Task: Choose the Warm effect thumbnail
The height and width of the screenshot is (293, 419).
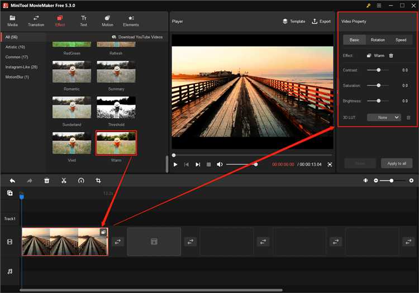Action: [x=116, y=143]
